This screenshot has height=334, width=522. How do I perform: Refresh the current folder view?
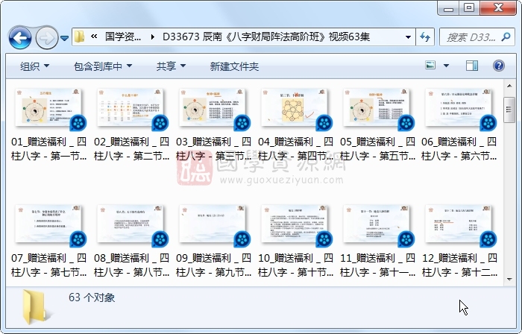(425, 37)
